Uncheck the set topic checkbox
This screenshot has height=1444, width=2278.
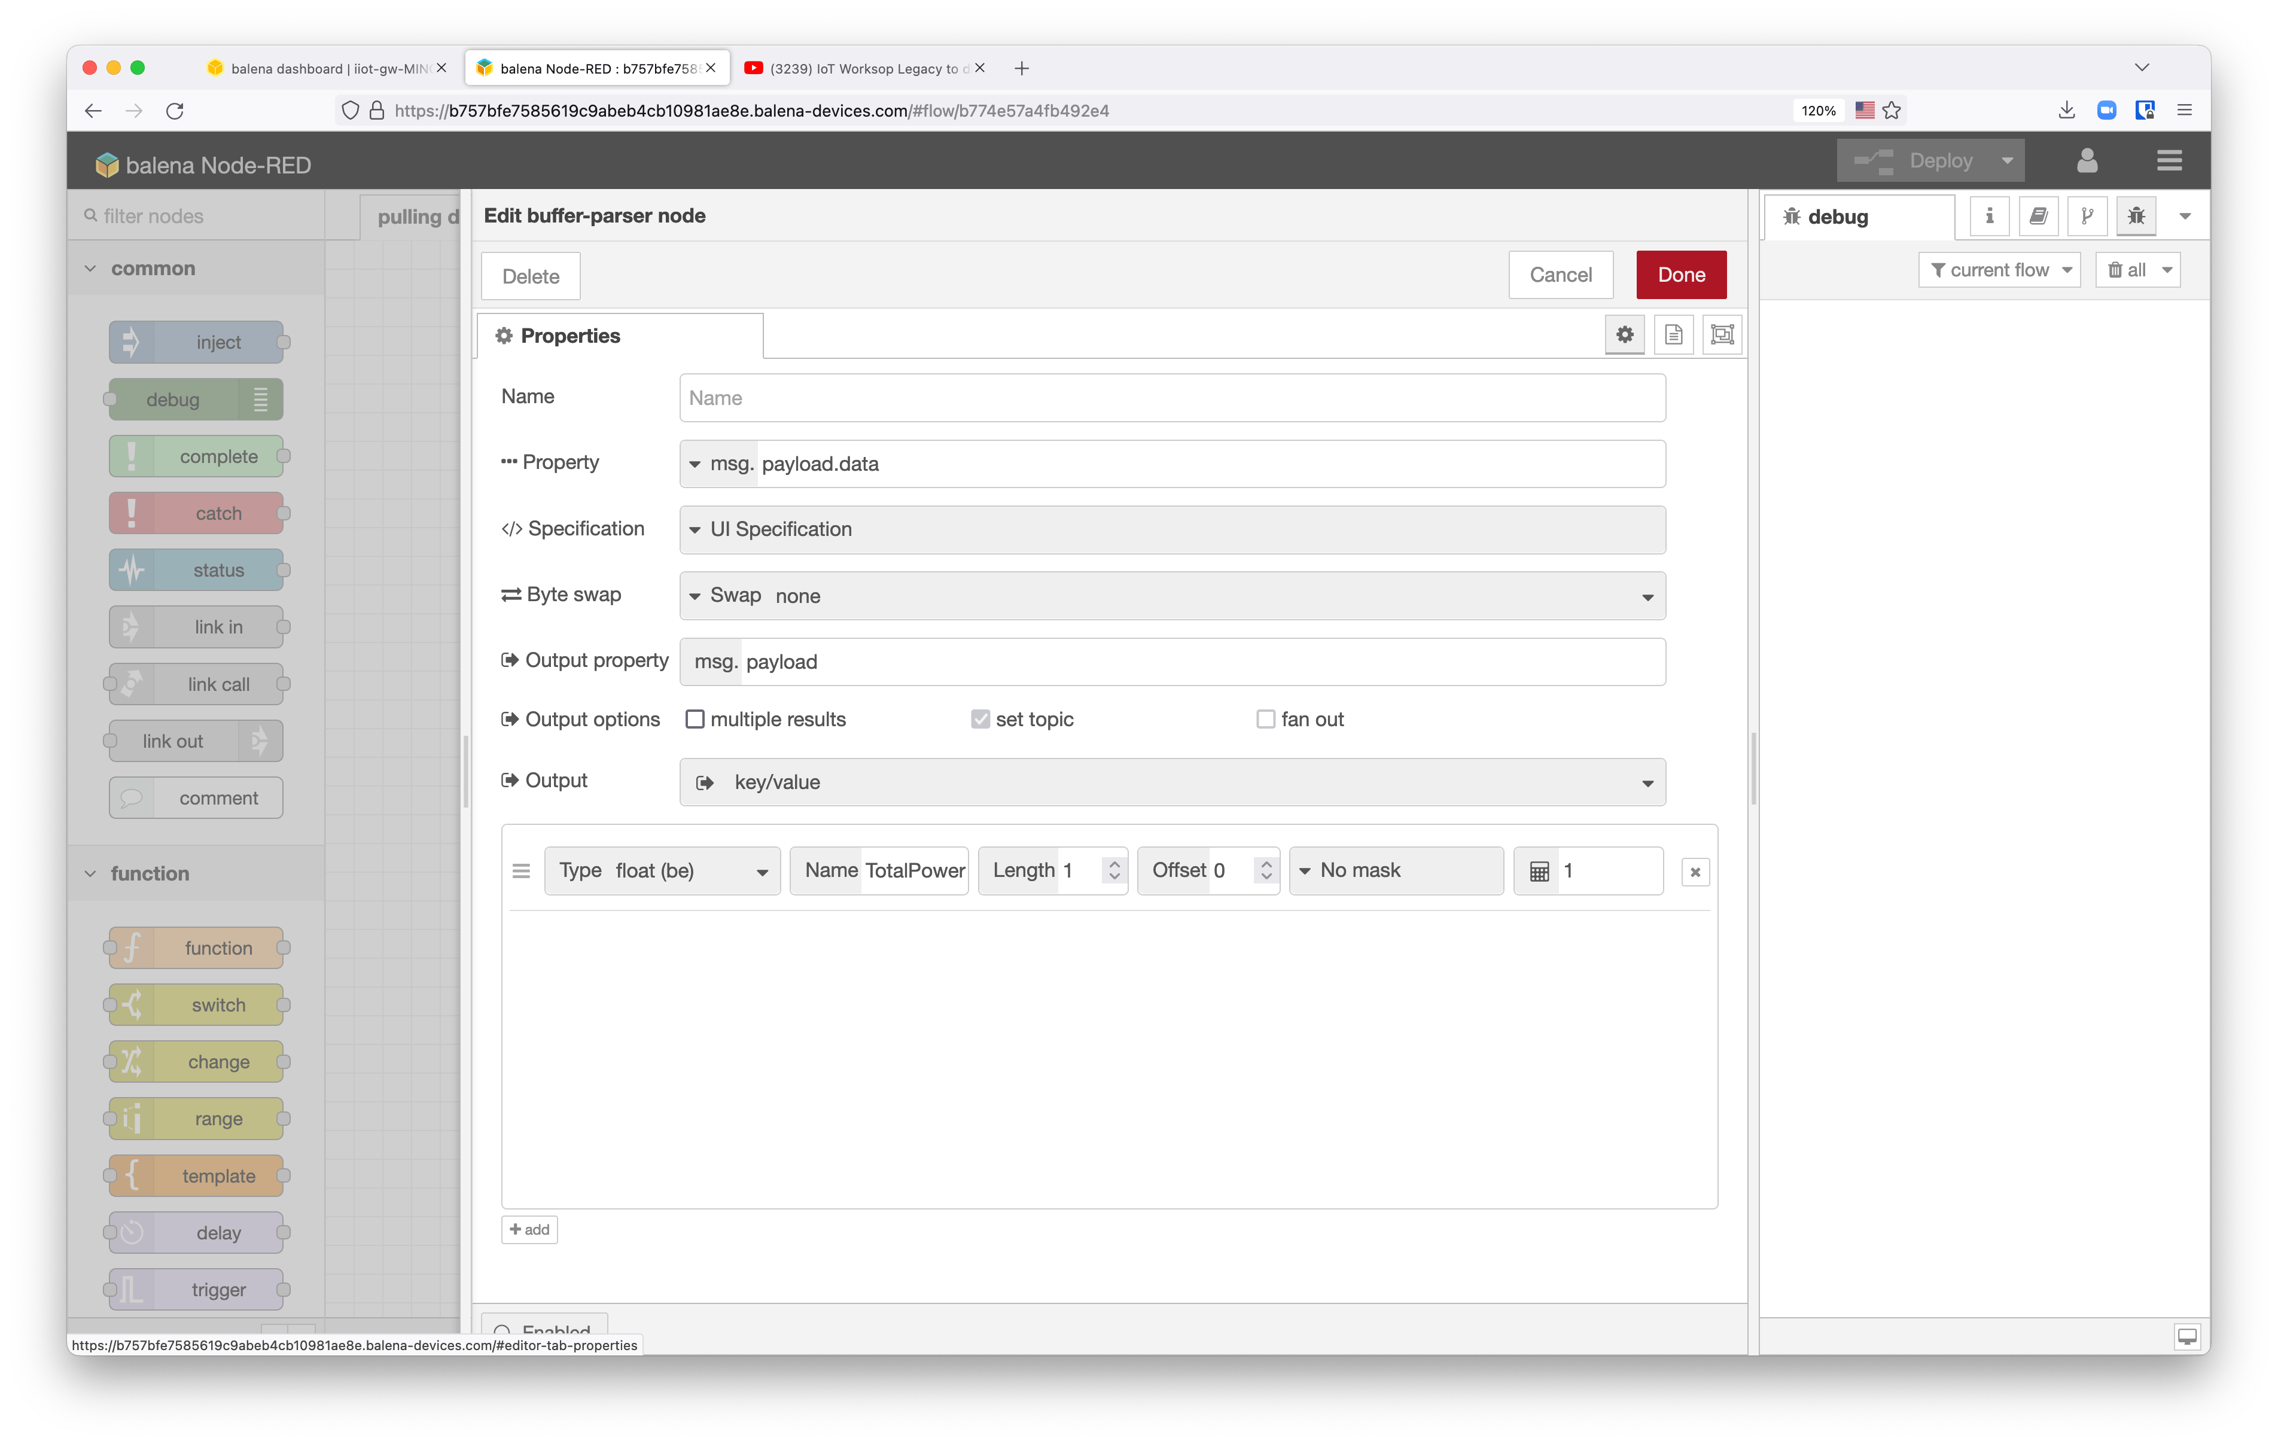click(980, 719)
